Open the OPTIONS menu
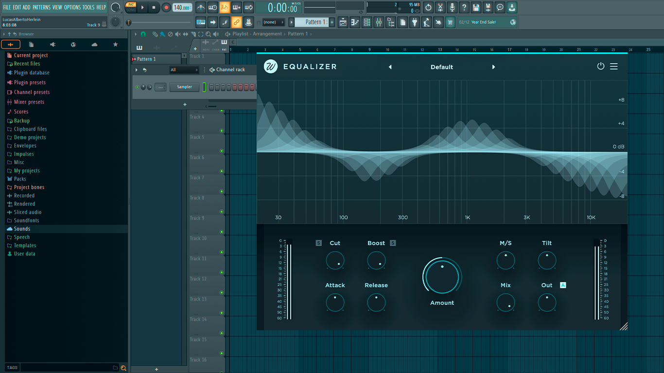 click(x=72, y=7)
